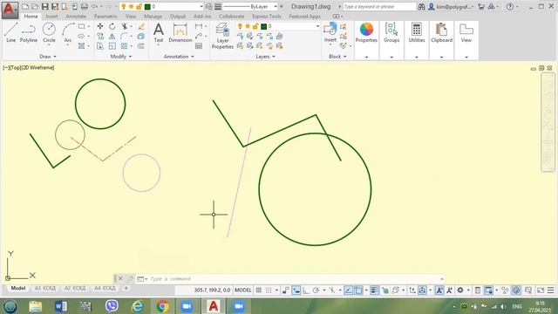
Task: Click the keyword search field
Action: pyautogui.click(x=379, y=6)
